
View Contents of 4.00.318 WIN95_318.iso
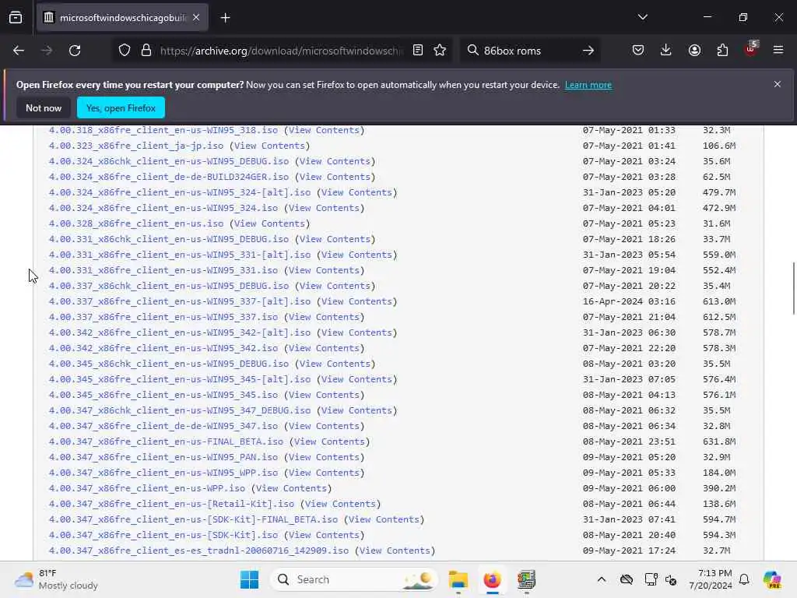tap(324, 130)
